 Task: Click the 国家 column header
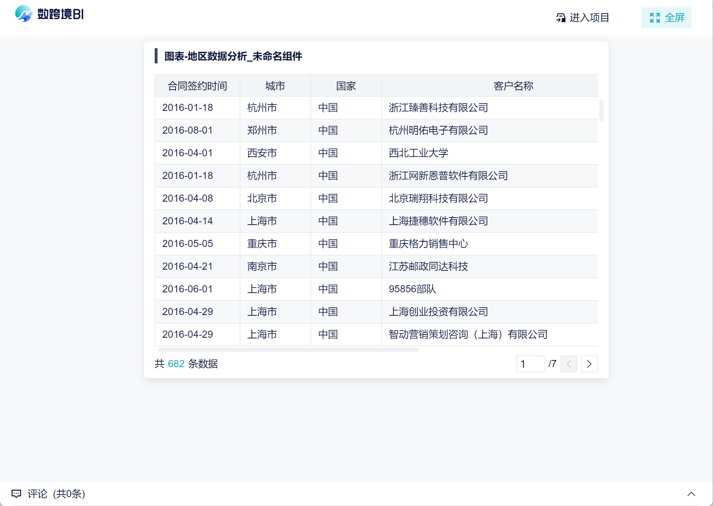pyautogui.click(x=346, y=86)
